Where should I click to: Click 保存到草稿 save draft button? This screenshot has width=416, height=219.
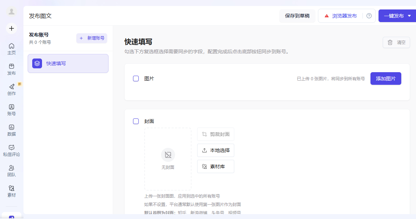(x=297, y=16)
